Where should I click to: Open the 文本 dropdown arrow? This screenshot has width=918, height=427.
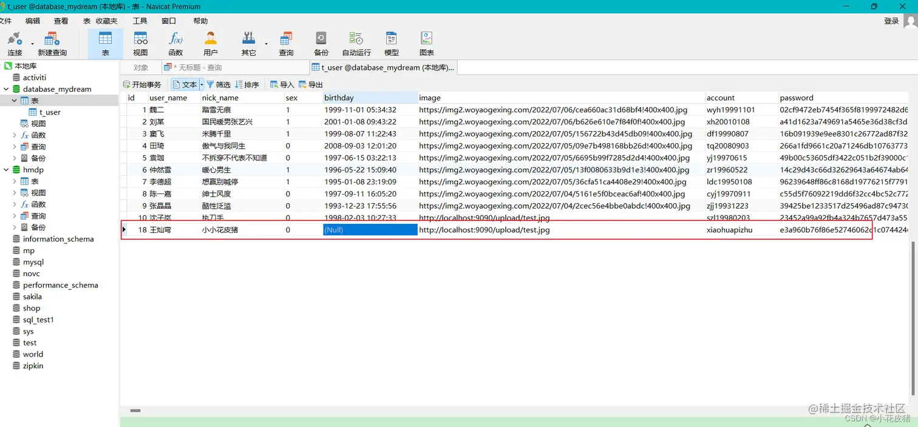click(202, 85)
